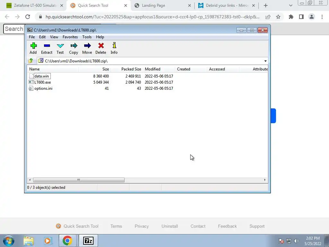Show Chrome tab search dropdown

290,5
